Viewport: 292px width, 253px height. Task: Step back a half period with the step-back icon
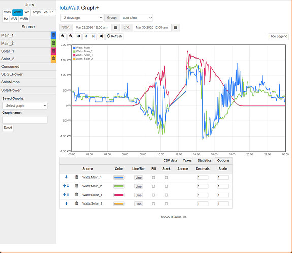tap(86, 36)
